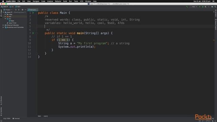217x122 pixels.
Task: Close the Main.java editor tab
Action: [37, 10]
